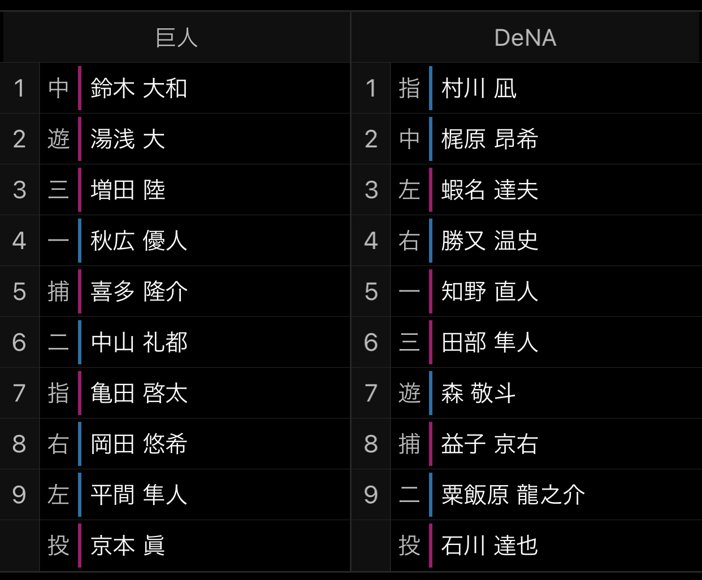Select pitcher 京本 眞

coord(128,546)
